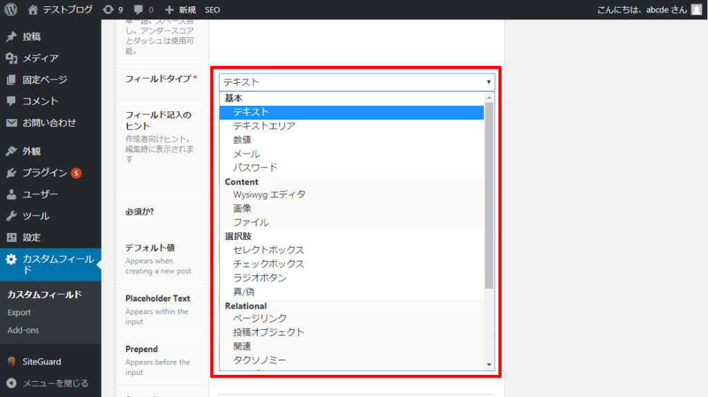Open the SEO menu in the admin bar
This screenshot has width=708, height=397.
(212, 10)
